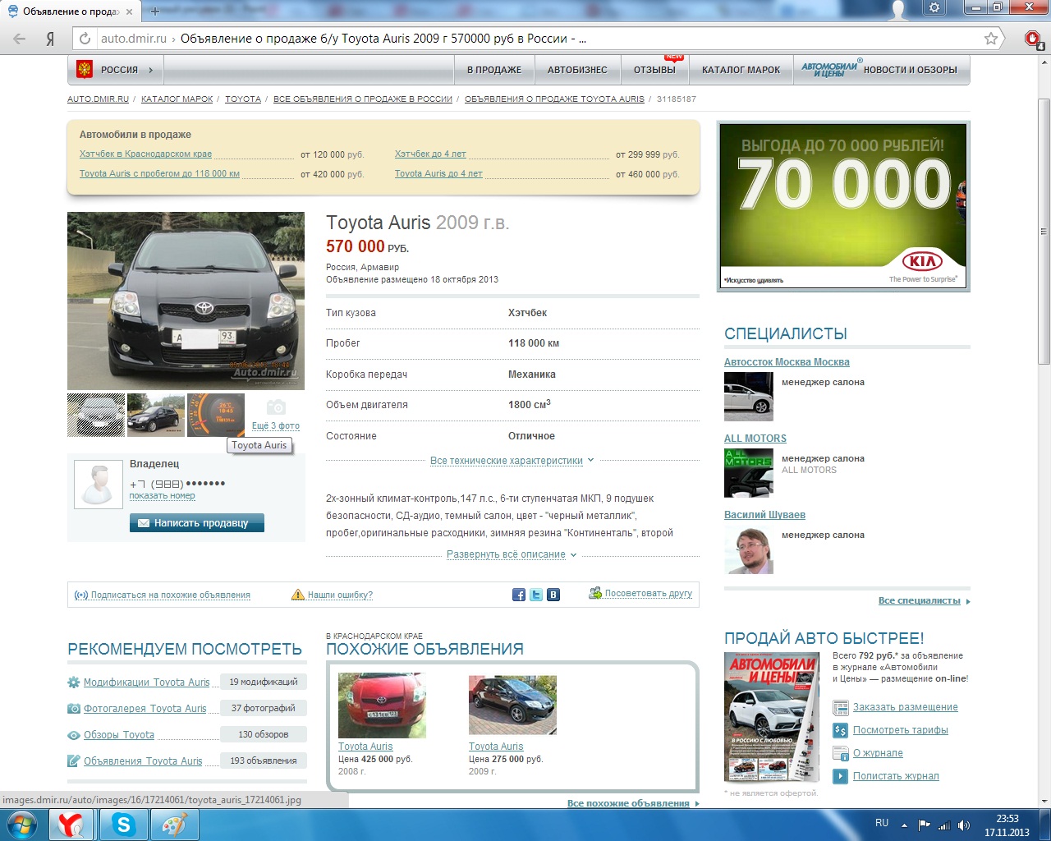Click 'показать номер' to reveal phone

[162, 496]
